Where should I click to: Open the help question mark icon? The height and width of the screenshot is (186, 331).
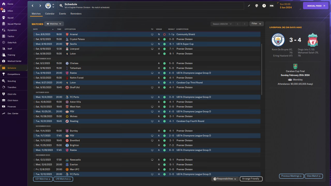pyautogui.click(x=264, y=6)
